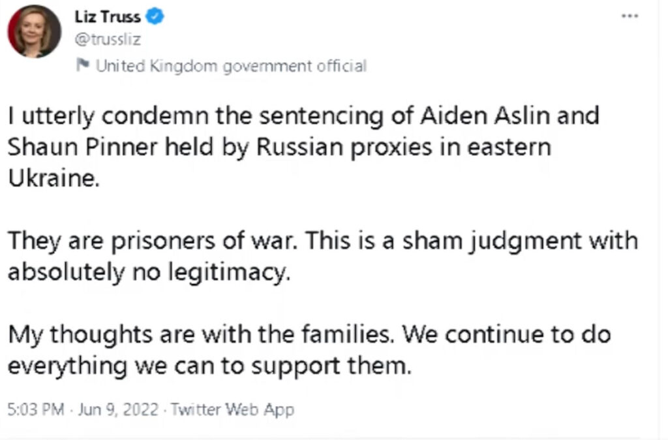Screen dimensions: 668x440
Task: Click the Liz Truss display name
Action: click(108, 18)
